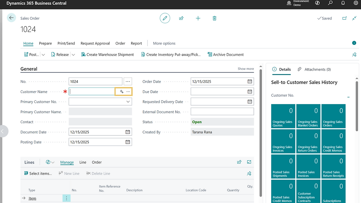Click Create Warehouse Shipment
The height and width of the screenshot is (203, 361).
(x=107, y=54)
